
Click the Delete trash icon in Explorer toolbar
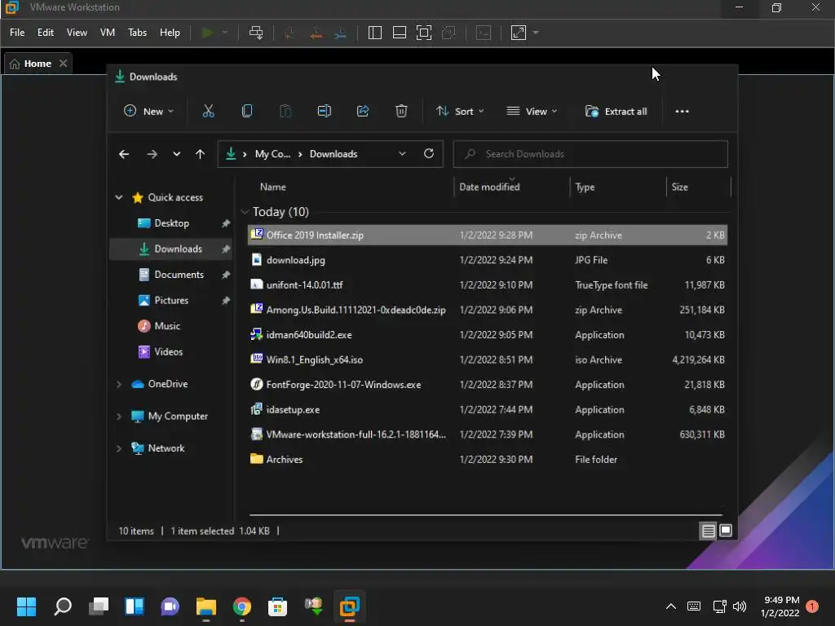401,111
